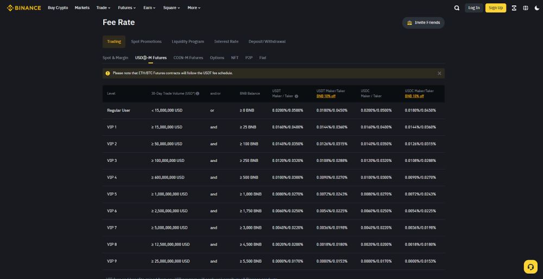The width and height of the screenshot is (543, 279).
Task: Open the search magnifier icon
Action: click(457, 8)
